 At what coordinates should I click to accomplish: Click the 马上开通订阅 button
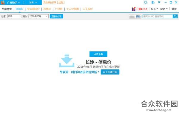110,72
